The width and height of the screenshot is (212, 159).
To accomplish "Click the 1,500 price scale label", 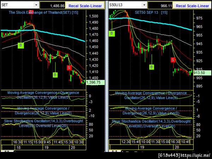I will [x=93, y=16].
